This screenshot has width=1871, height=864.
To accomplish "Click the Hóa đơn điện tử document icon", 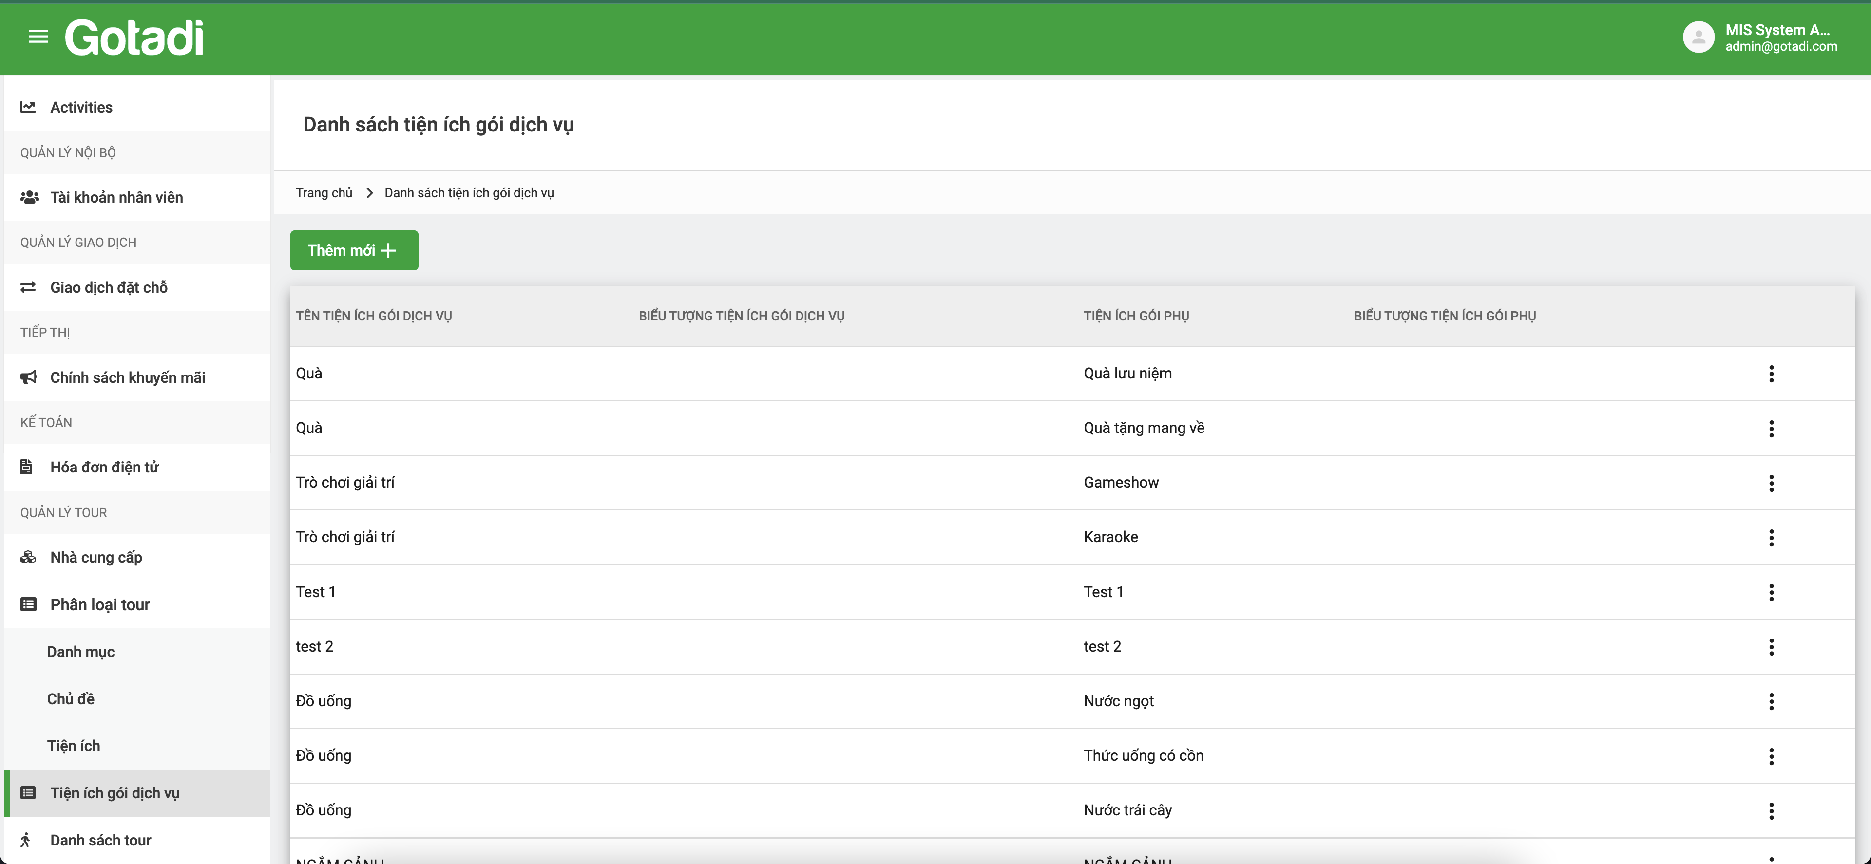I will tap(27, 467).
